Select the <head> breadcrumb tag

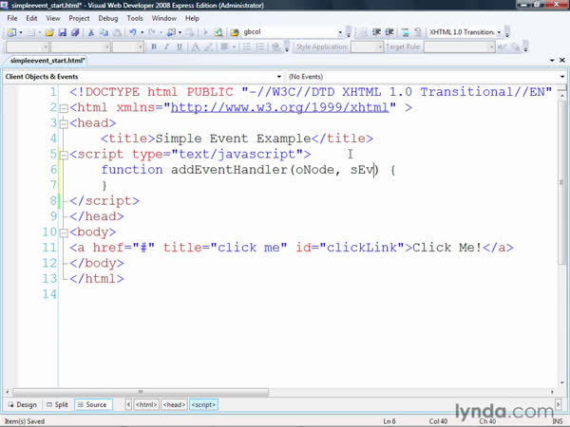pyautogui.click(x=173, y=404)
